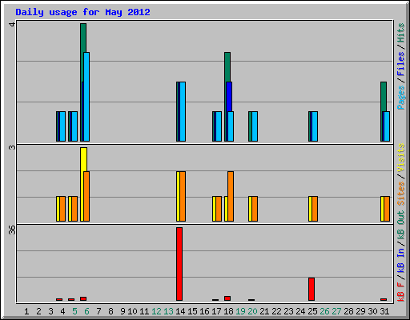Select day "17" on the x-axis
Viewport: 410px width, 320px height.
[x=216, y=311]
